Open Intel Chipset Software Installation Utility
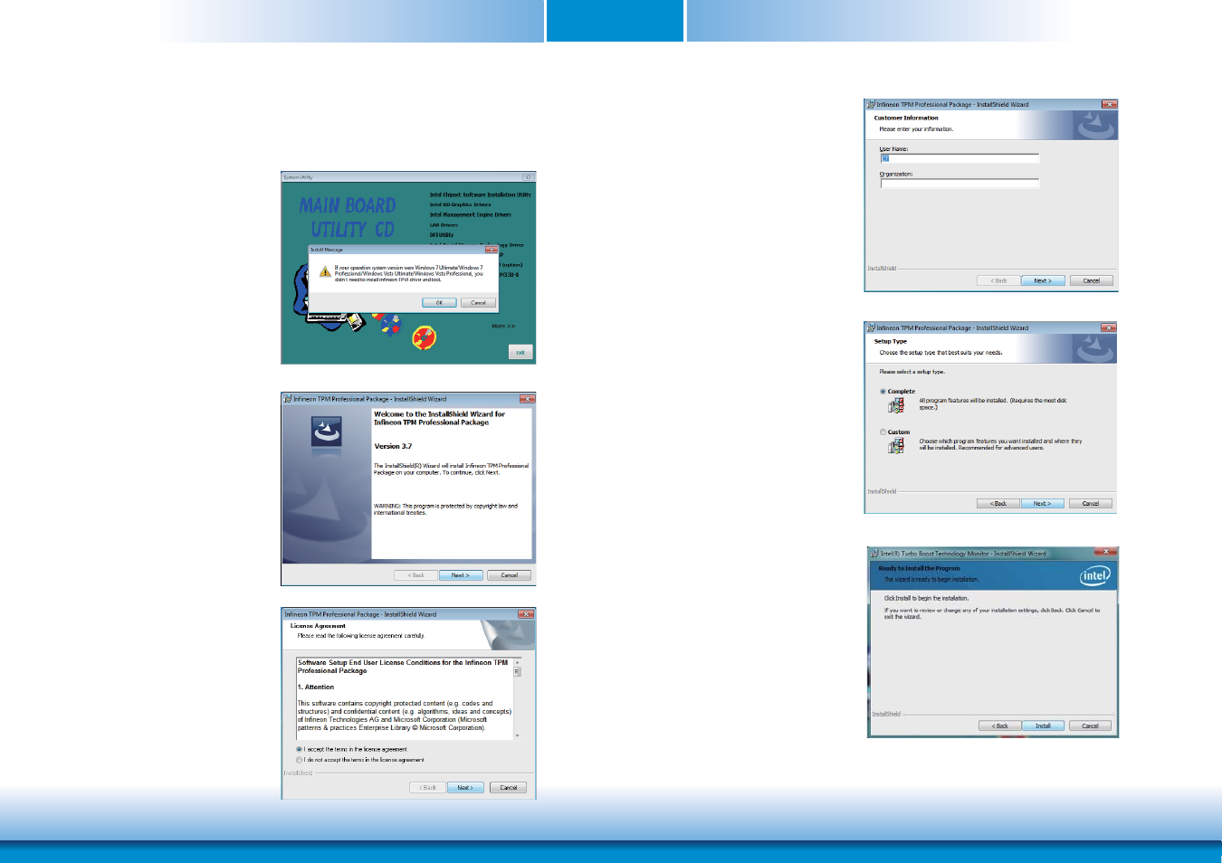 pos(480,194)
